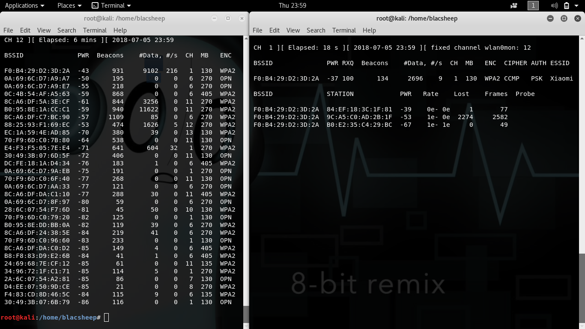Click the battery status icon

(567, 6)
